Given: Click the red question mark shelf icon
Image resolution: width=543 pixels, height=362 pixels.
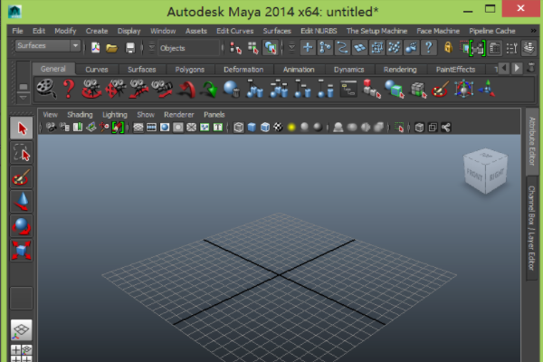Looking at the screenshot, I should 69,89.
